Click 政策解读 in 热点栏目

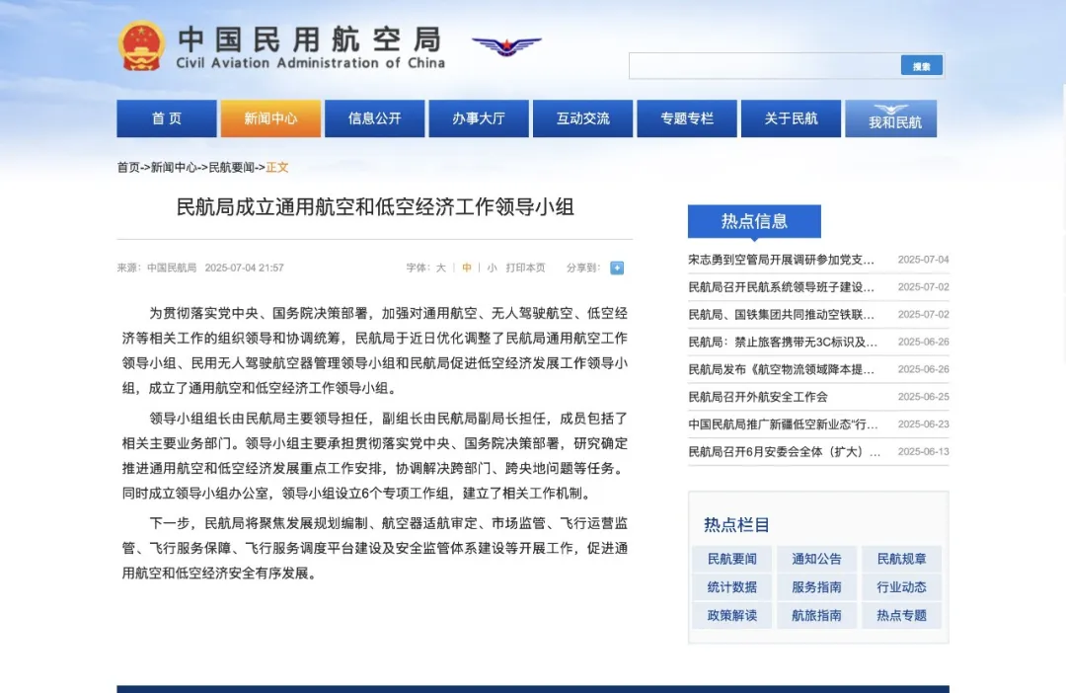click(x=732, y=615)
